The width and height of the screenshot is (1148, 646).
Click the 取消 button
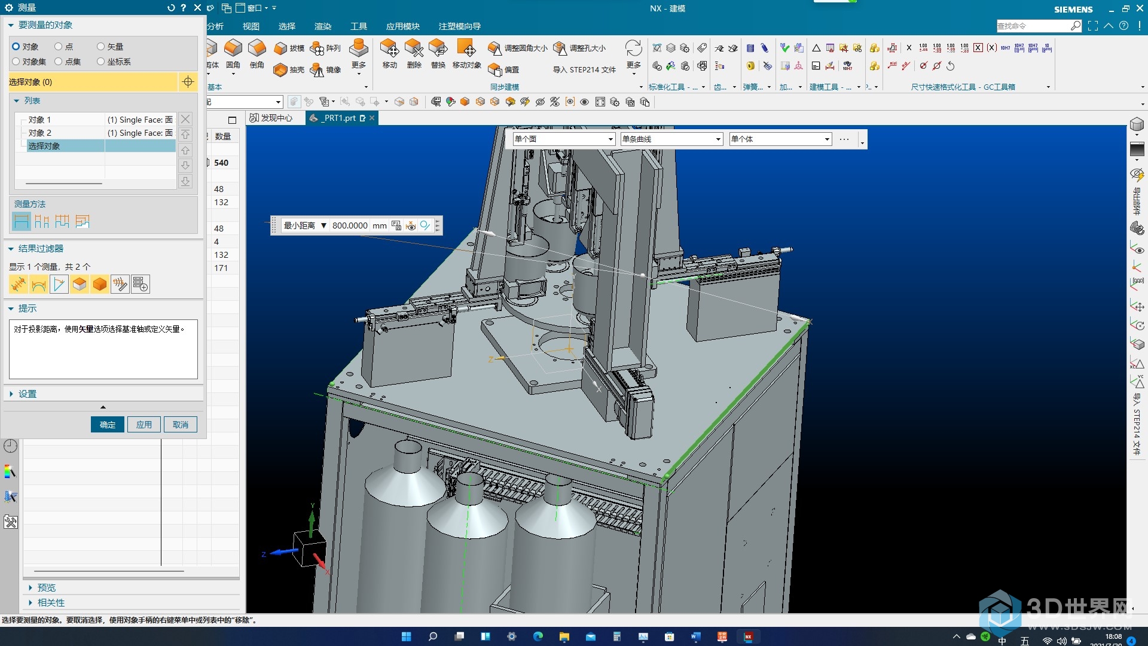coord(181,425)
